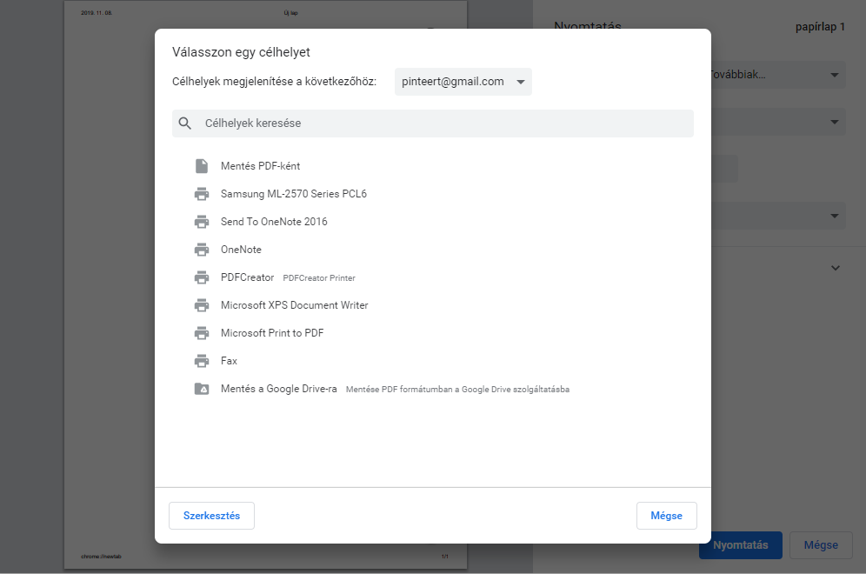Click the Microsoft Print to PDF icon
The height and width of the screenshot is (574, 866).
[202, 333]
